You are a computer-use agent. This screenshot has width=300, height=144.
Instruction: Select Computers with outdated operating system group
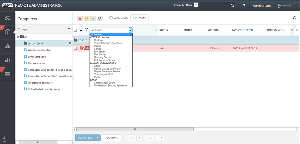tap(50, 76)
